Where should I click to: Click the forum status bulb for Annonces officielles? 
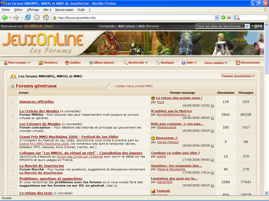point(13,102)
